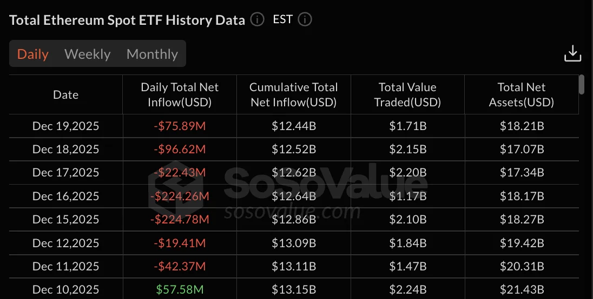Click the EST timezone label
Image resolution: width=593 pixels, height=299 pixels.
coord(283,20)
